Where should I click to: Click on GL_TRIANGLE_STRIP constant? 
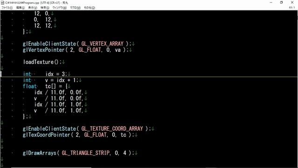[86, 153]
